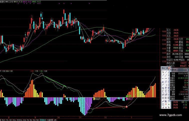Pick the price label box tool
Viewport: 189px width, 121px height.
click(x=163, y=82)
